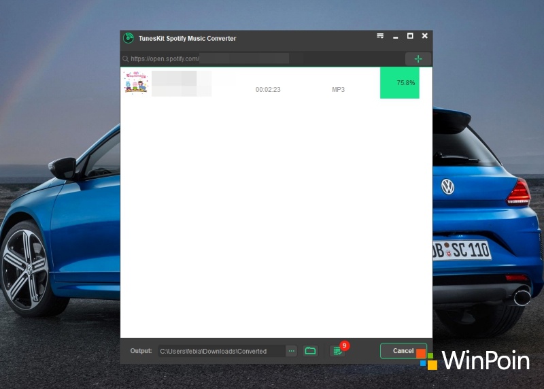Viewport: 544px width, 389px height.
Task: Click the 00:02:23 track duration
Action: coord(268,90)
